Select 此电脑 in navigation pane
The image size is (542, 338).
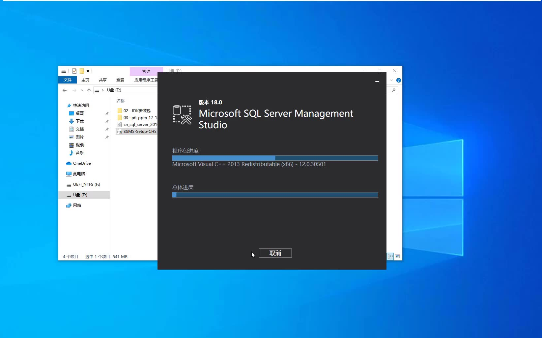(76, 174)
